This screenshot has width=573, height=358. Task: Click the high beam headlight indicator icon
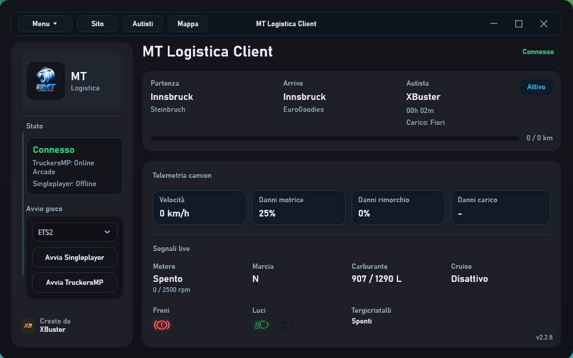pos(285,325)
